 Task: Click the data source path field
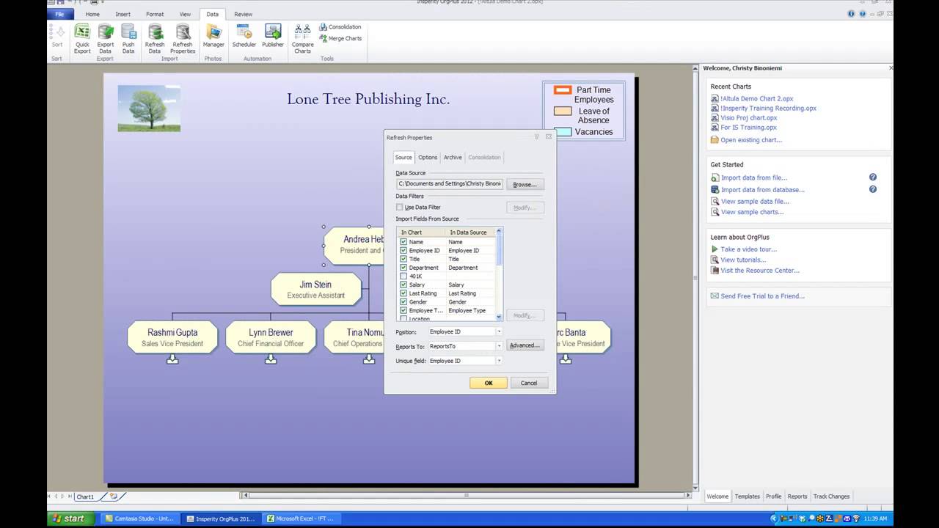[x=450, y=184]
